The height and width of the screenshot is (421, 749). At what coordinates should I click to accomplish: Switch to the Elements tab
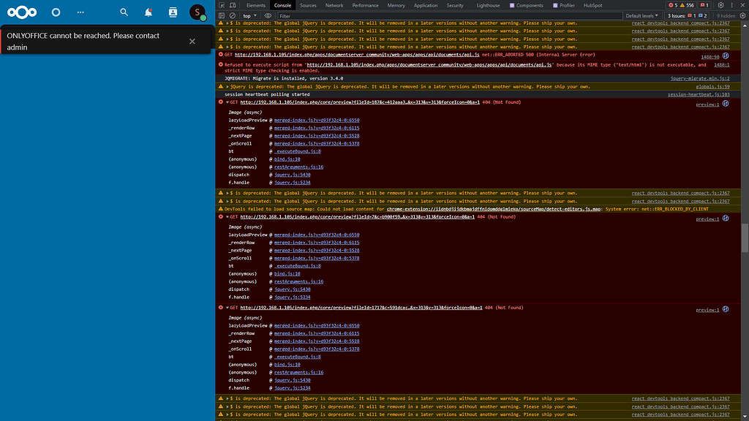tap(256, 5)
